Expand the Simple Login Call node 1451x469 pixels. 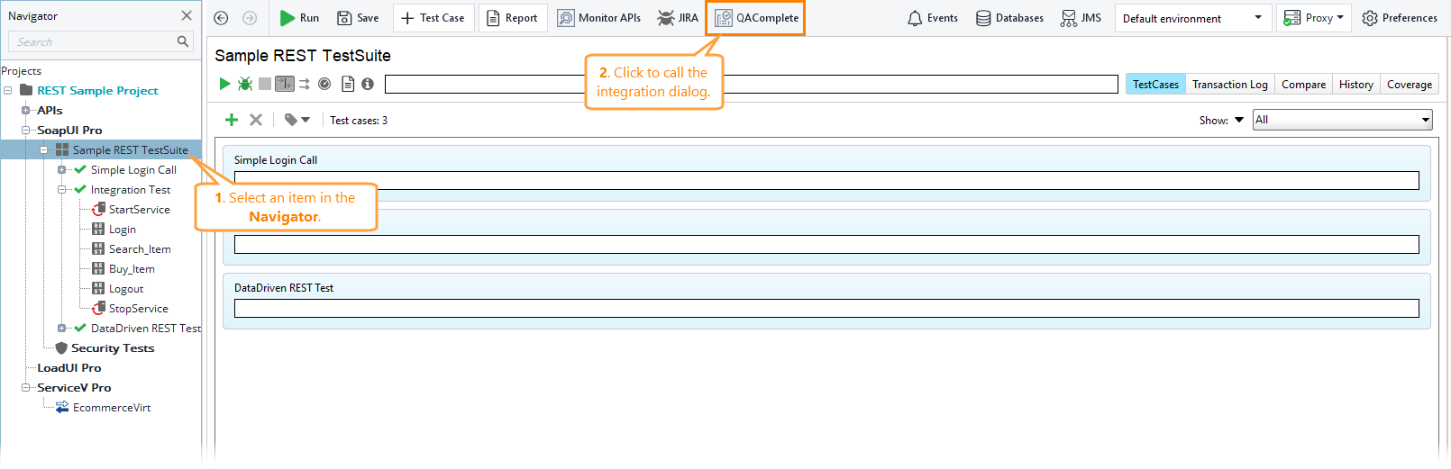pos(62,169)
